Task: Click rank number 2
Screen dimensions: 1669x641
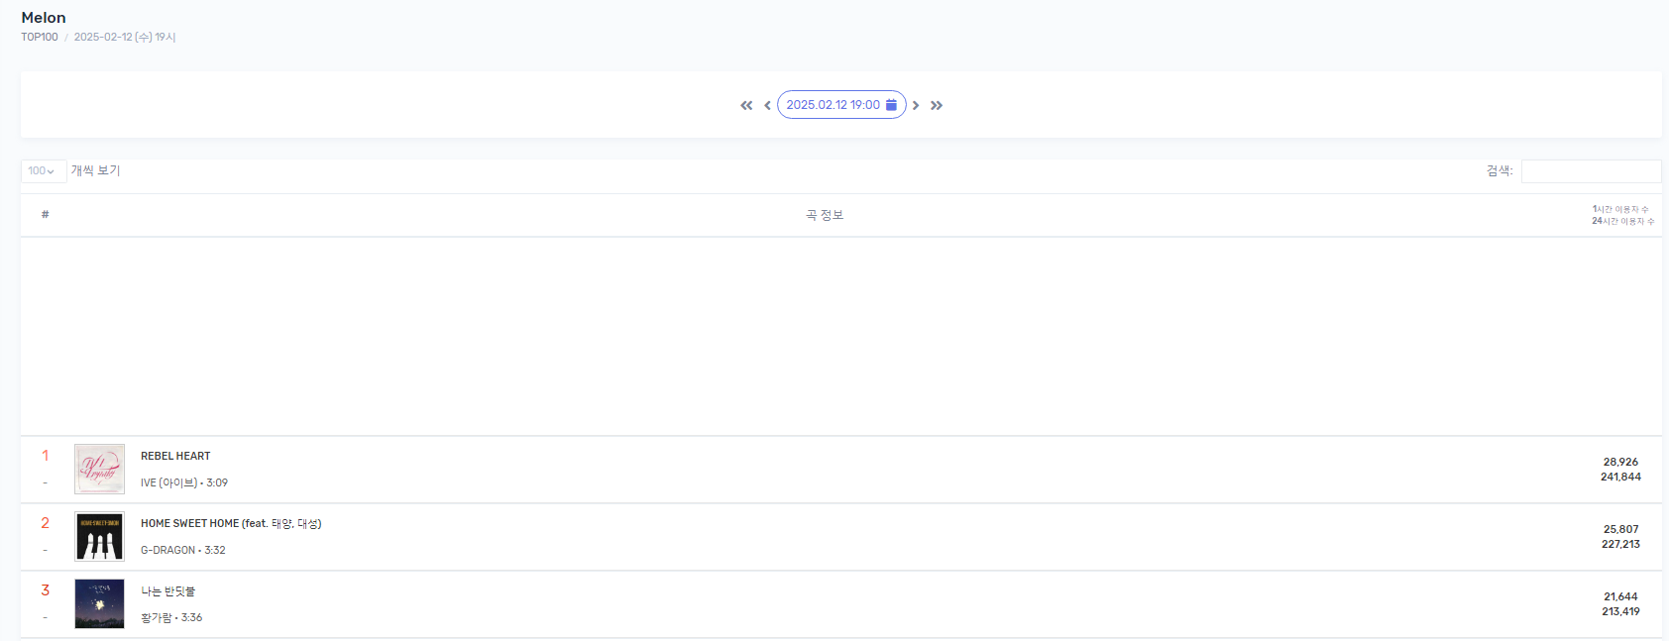Action: click(45, 523)
